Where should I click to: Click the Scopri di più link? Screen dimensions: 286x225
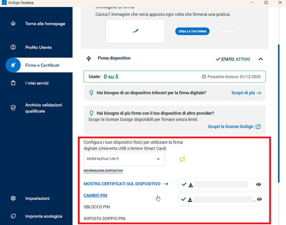point(246,93)
